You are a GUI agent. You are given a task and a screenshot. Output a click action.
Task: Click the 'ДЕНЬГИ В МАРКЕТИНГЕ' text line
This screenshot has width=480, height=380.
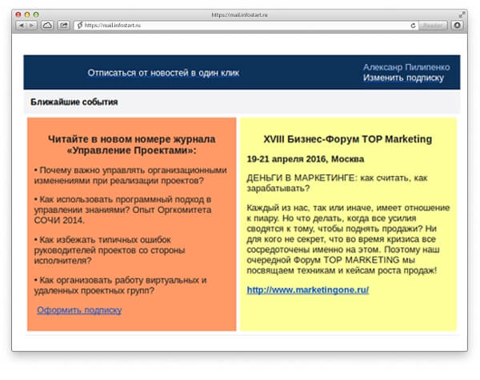tap(337, 183)
